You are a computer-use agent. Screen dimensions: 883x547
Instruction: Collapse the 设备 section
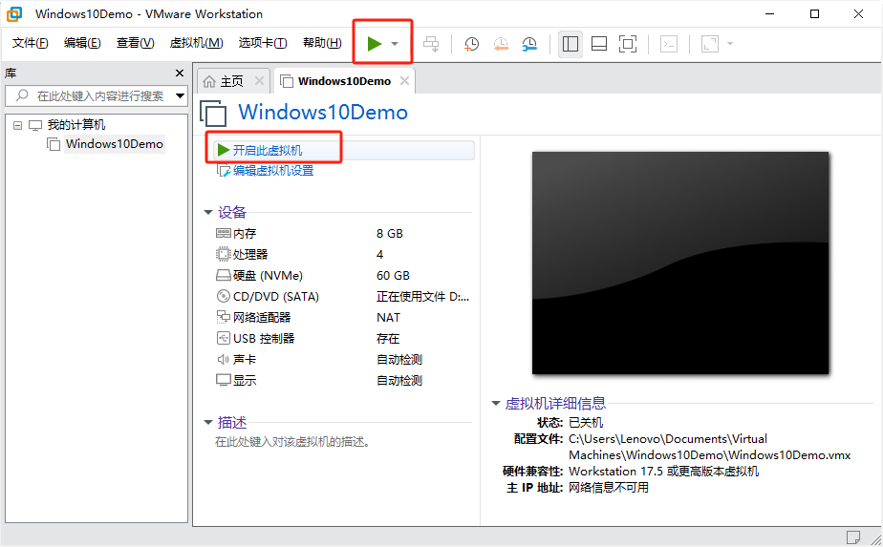(208, 212)
